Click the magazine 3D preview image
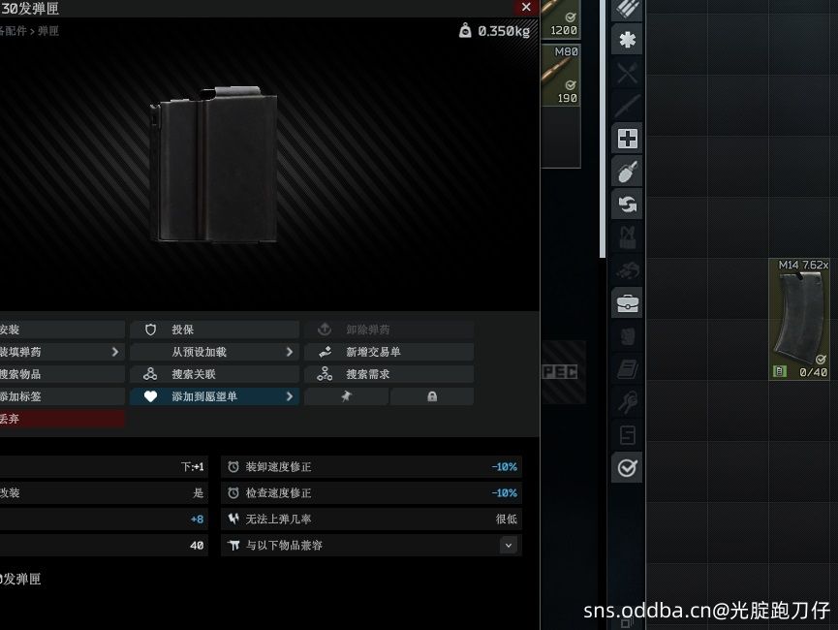The width and height of the screenshot is (838, 630). tap(215, 164)
